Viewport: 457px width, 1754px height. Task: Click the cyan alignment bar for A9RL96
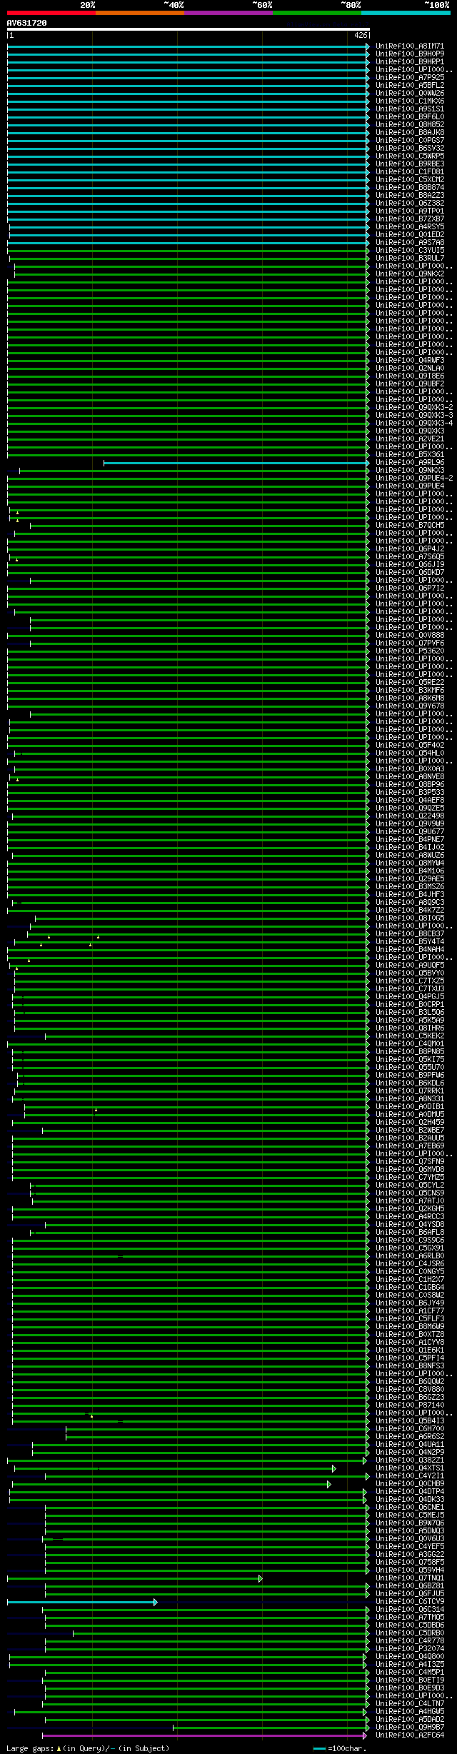[x=236, y=463]
